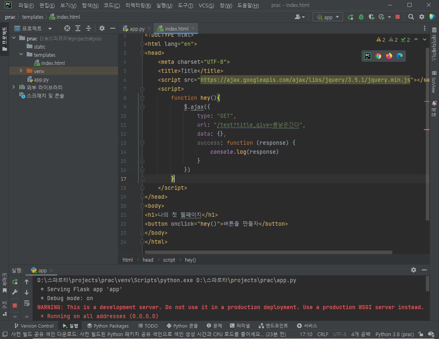The height and width of the screenshot is (339, 439).
Task: Hide the Project tool window
Action: [113, 28]
